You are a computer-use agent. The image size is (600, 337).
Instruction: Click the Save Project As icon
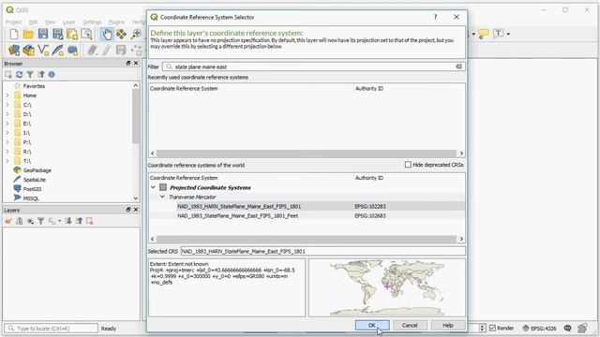click(x=57, y=34)
